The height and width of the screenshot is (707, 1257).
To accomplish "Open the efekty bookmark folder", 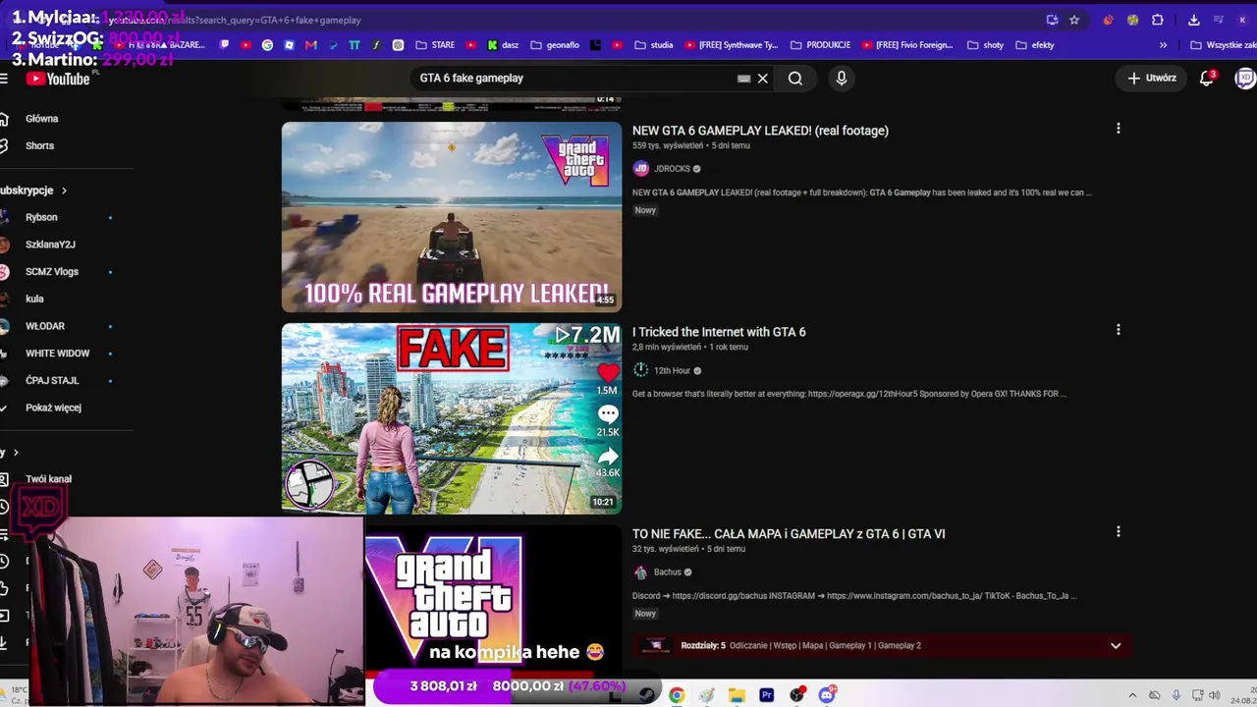I will pyautogui.click(x=1035, y=45).
